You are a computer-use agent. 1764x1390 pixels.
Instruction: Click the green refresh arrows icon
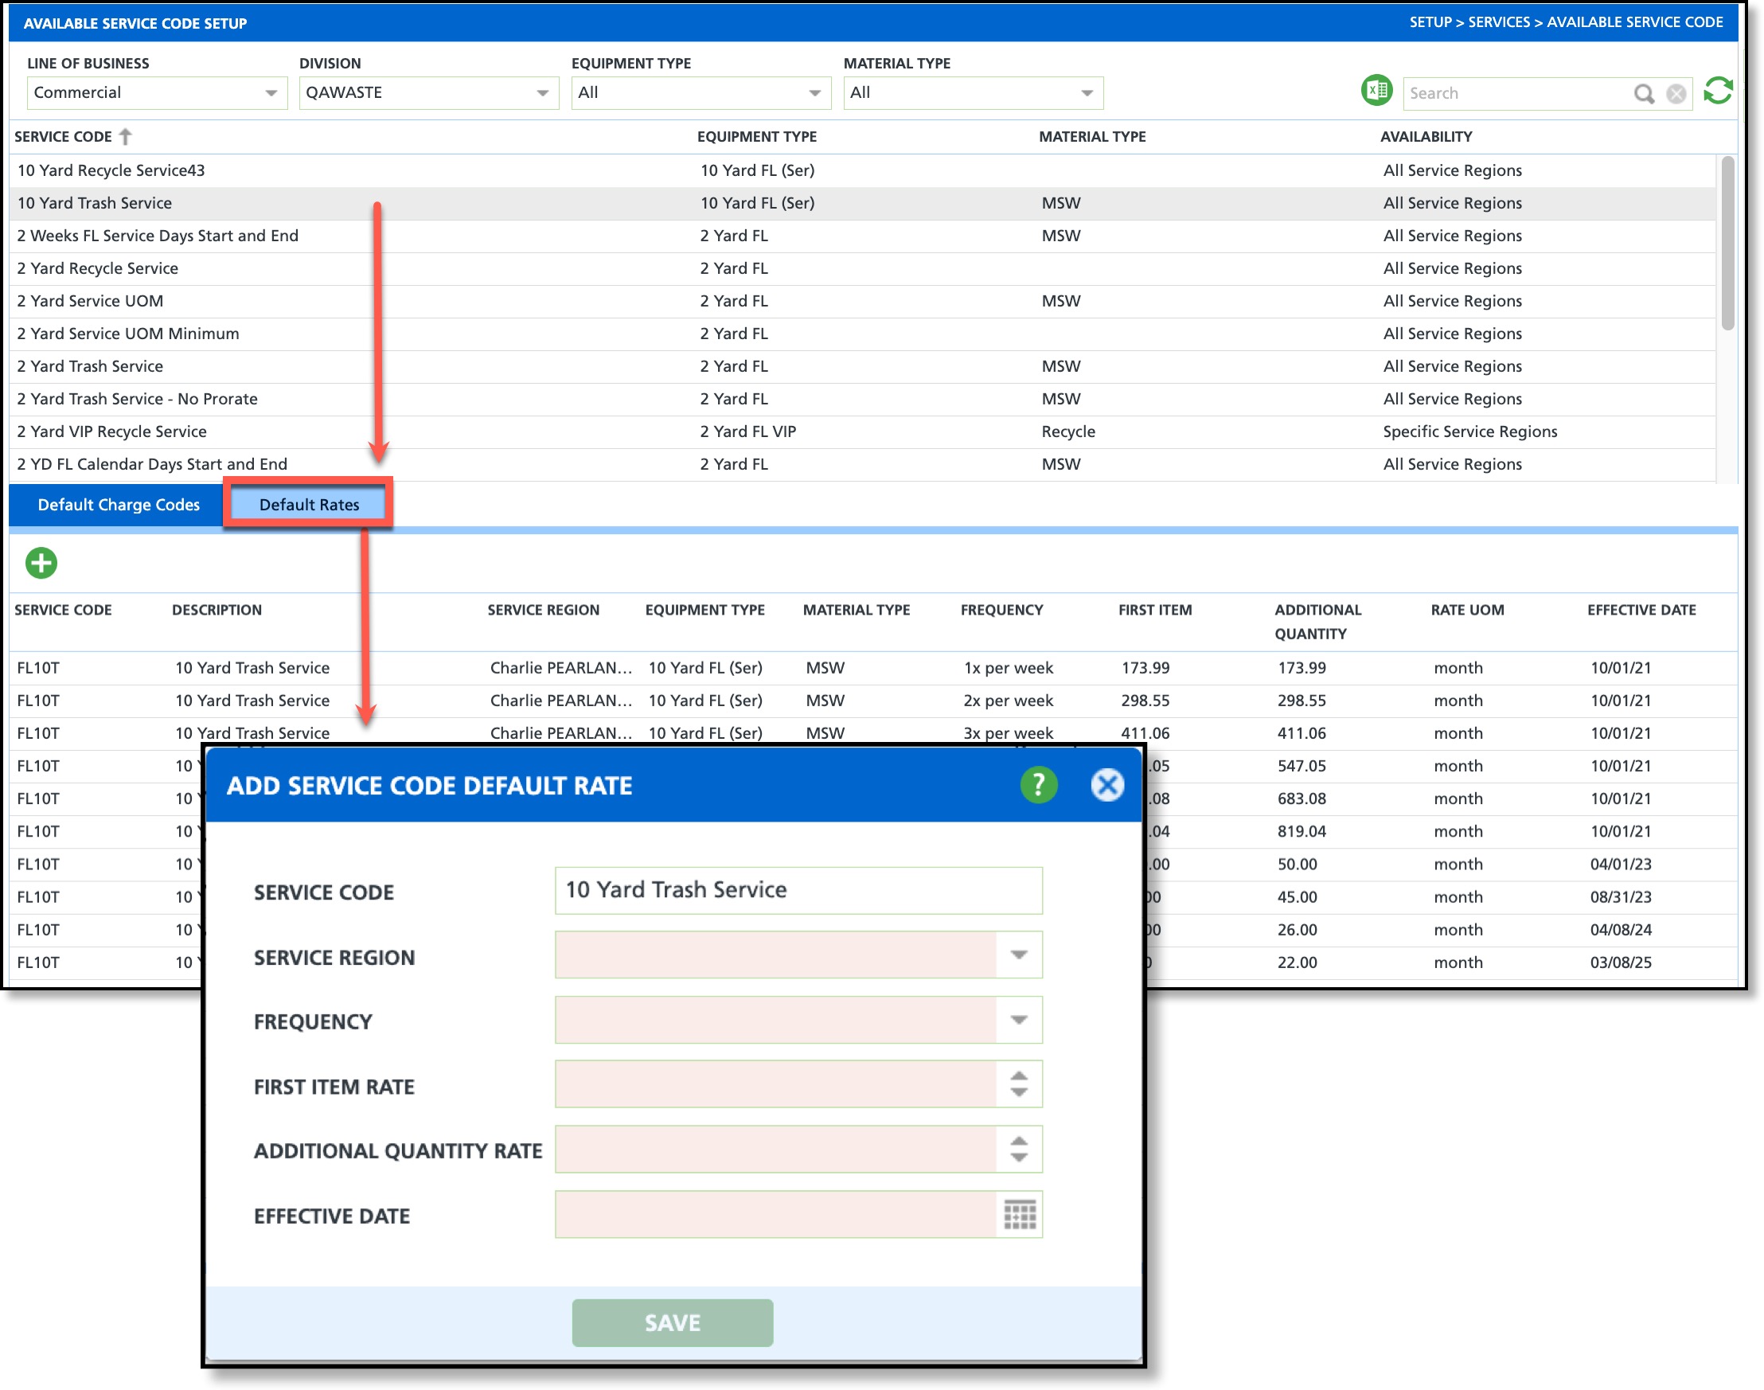tap(1718, 90)
